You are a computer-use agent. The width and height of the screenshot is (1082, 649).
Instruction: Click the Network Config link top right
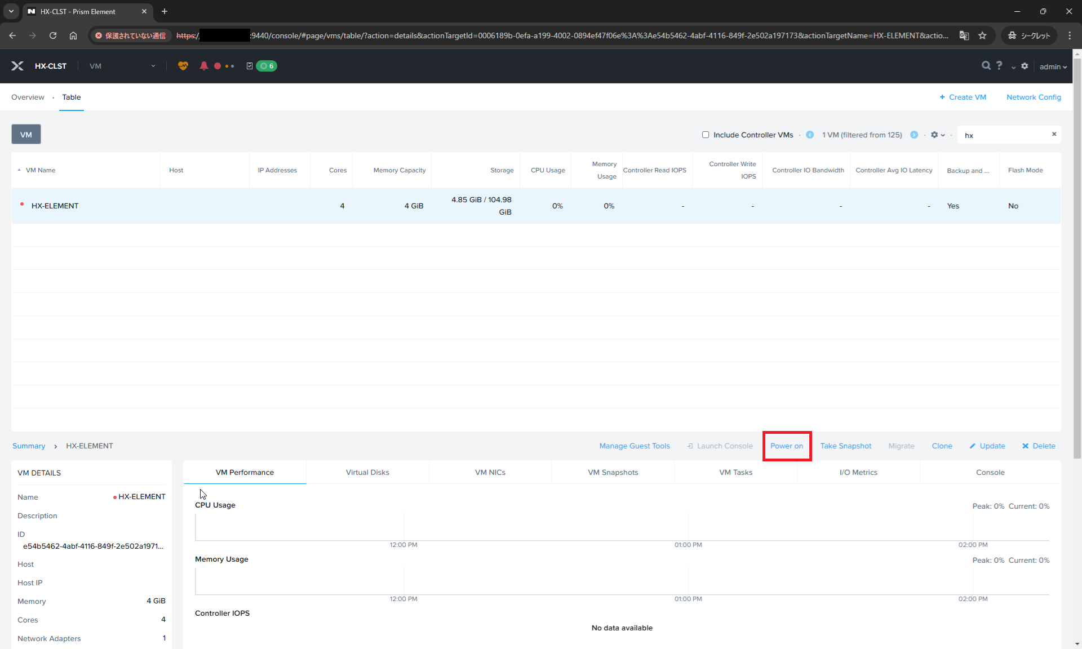click(1034, 96)
